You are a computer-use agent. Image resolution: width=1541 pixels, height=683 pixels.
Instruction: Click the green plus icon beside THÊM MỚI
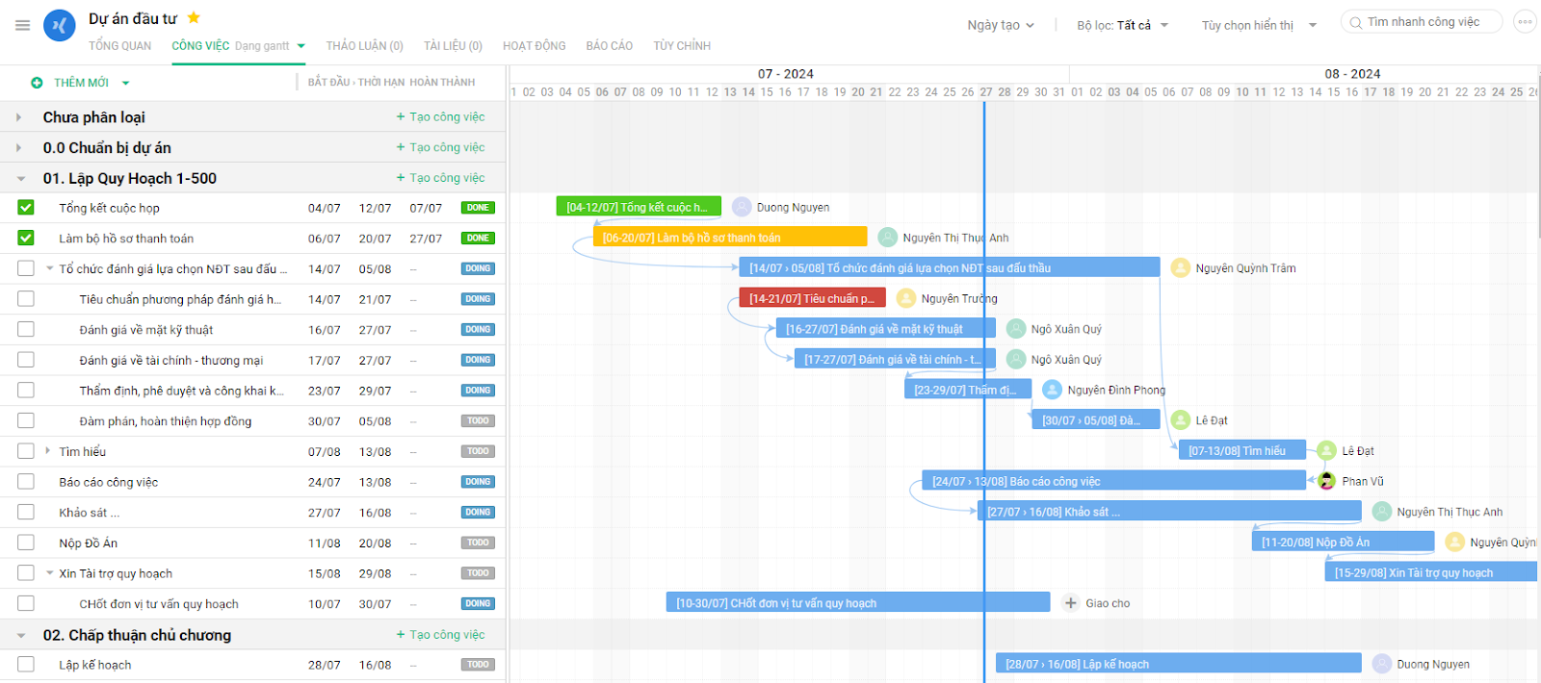coord(37,83)
